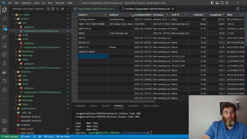Screen dimensions: 247x139
Task: Collapse the Networks folder
Action: 15,72
